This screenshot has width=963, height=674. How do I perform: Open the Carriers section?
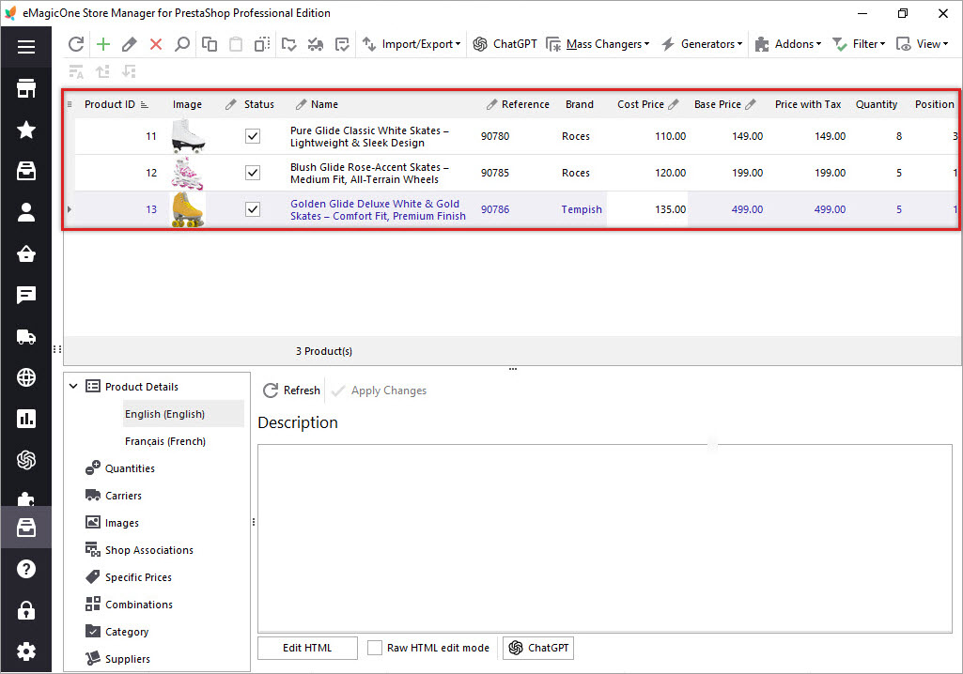click(123, 496)
